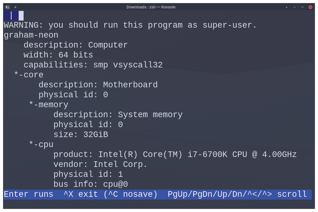Click the white cursor block at top
Screen dimensions: 318x212
click(21, 15)
